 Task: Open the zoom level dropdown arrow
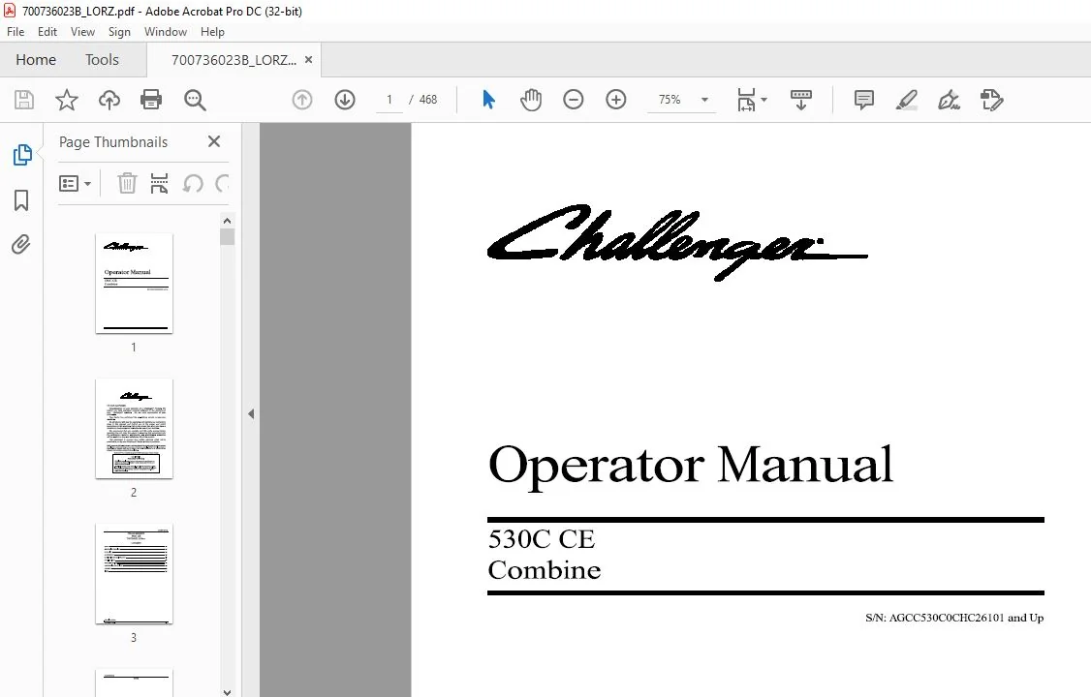704,100
